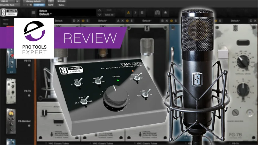
Task: Select the FG-76 module thumbnail in sidebar
Action: pos(11,91)
